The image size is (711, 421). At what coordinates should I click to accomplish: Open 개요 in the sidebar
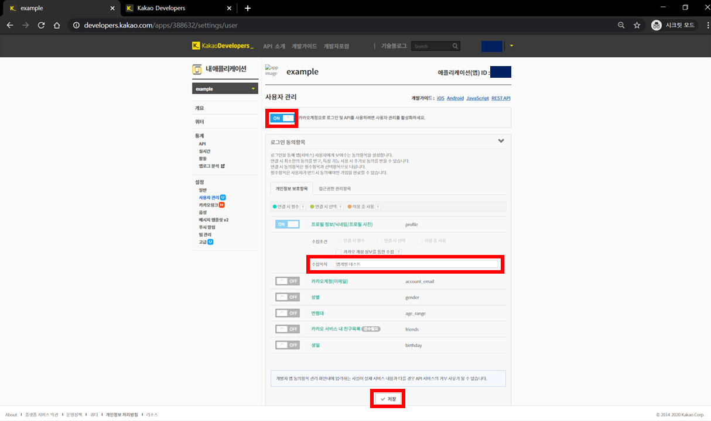(200, 108)
